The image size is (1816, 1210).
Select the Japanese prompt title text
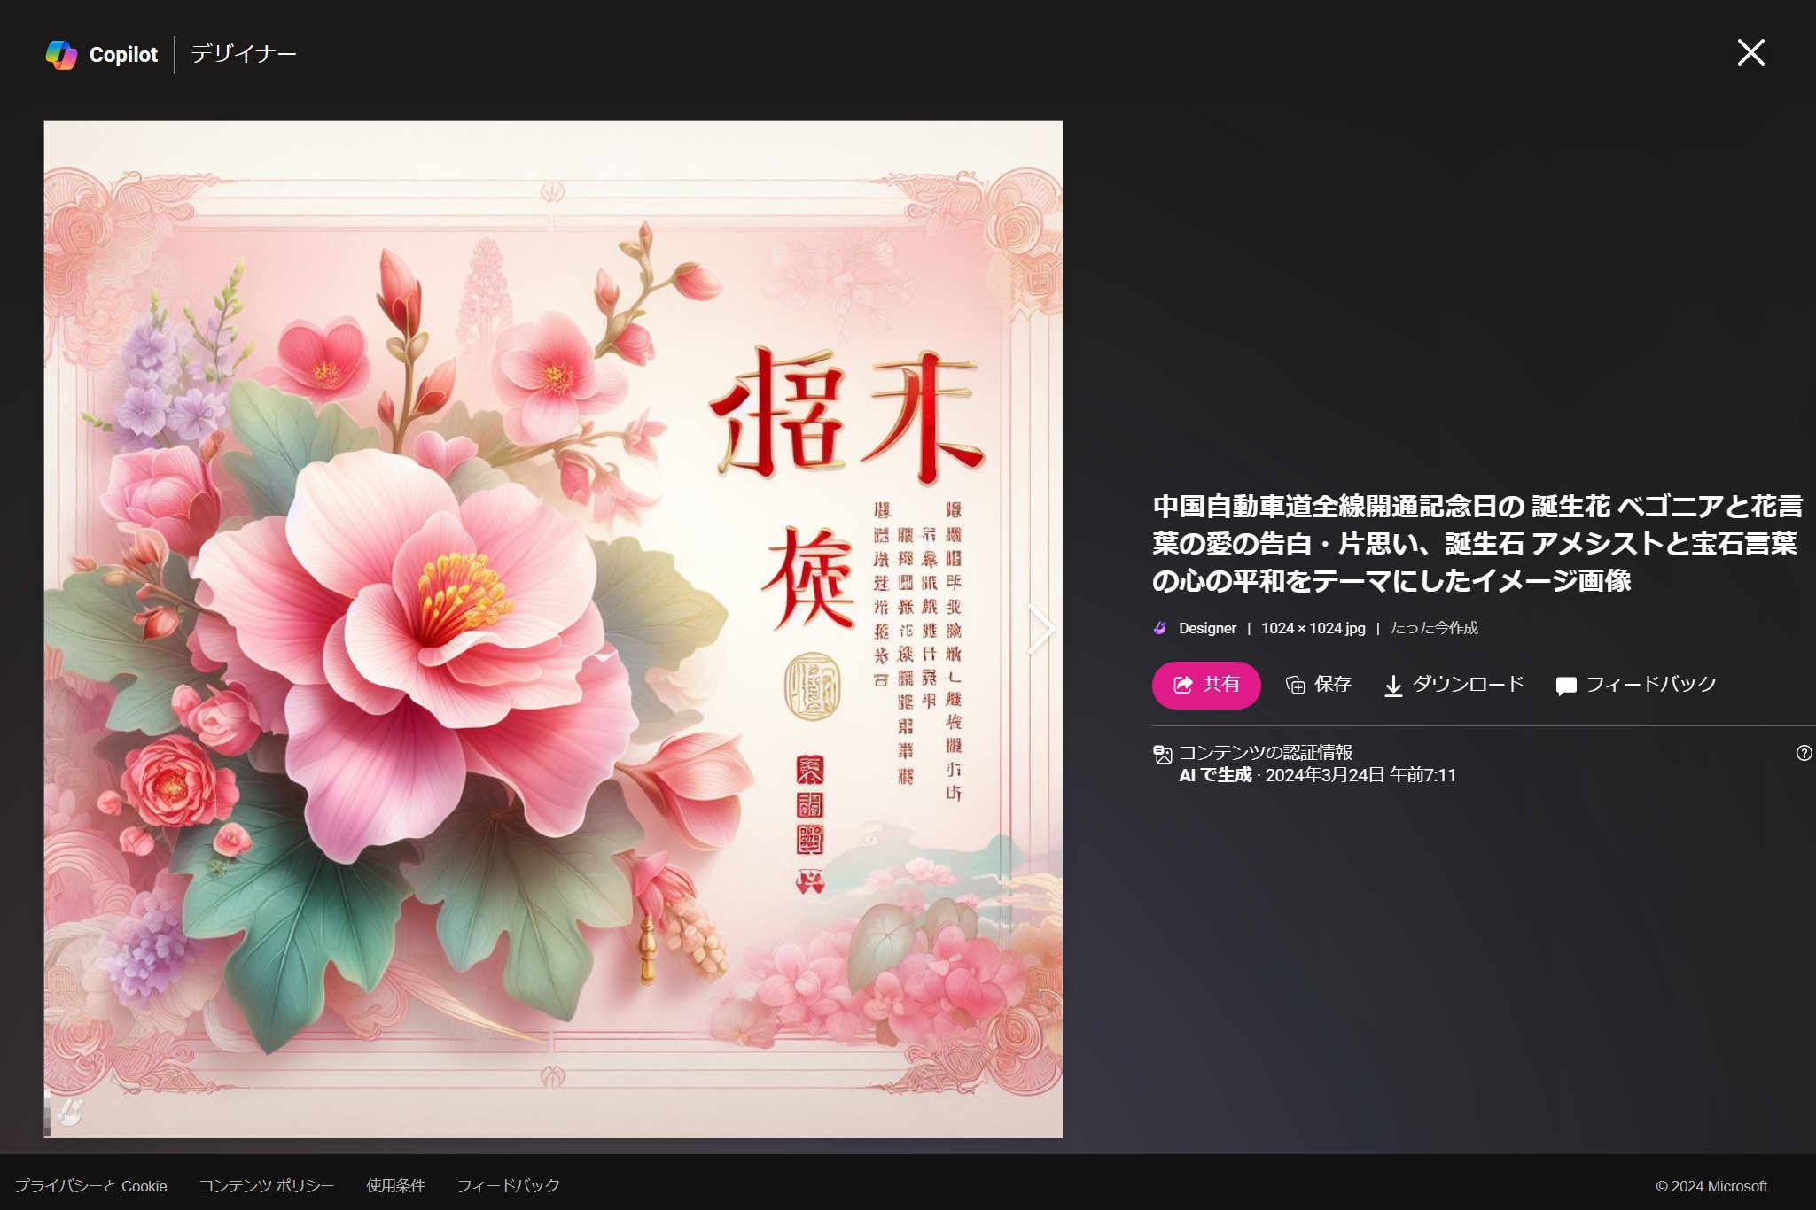[x=1476, y=543]
